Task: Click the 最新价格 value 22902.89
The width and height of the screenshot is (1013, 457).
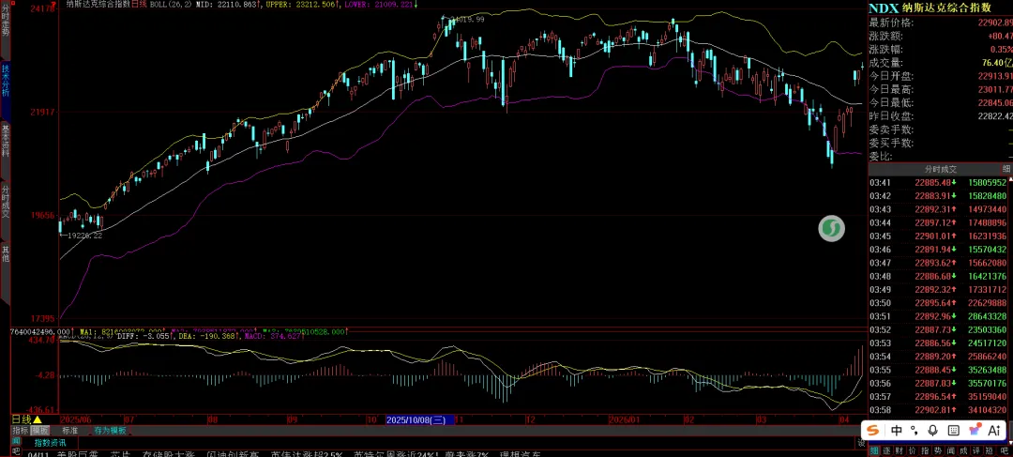Action: [x=995, y=22]
